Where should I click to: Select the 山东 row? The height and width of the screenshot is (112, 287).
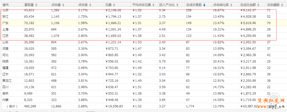[x=5, y=42]
